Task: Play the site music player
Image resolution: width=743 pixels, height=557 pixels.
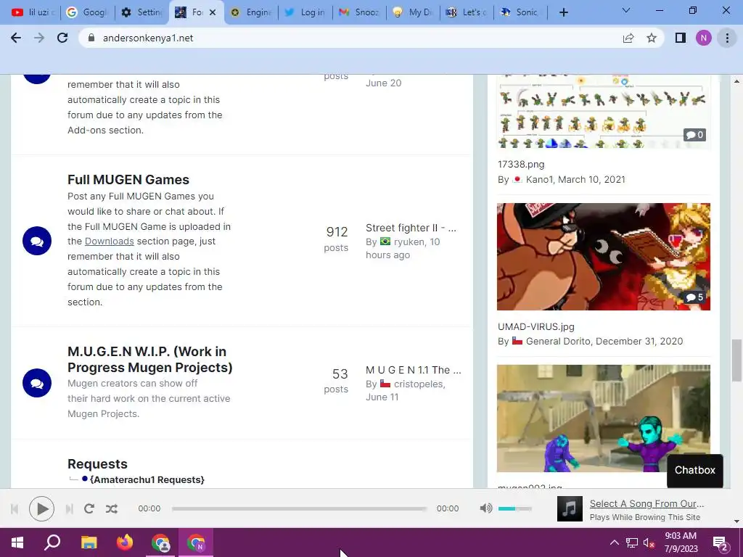Action: [x=41, y=508]
